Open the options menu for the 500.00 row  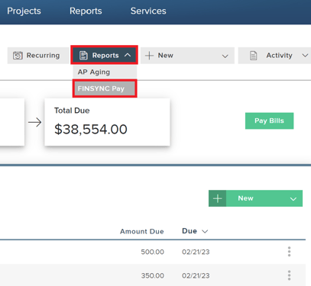[289, 252]
